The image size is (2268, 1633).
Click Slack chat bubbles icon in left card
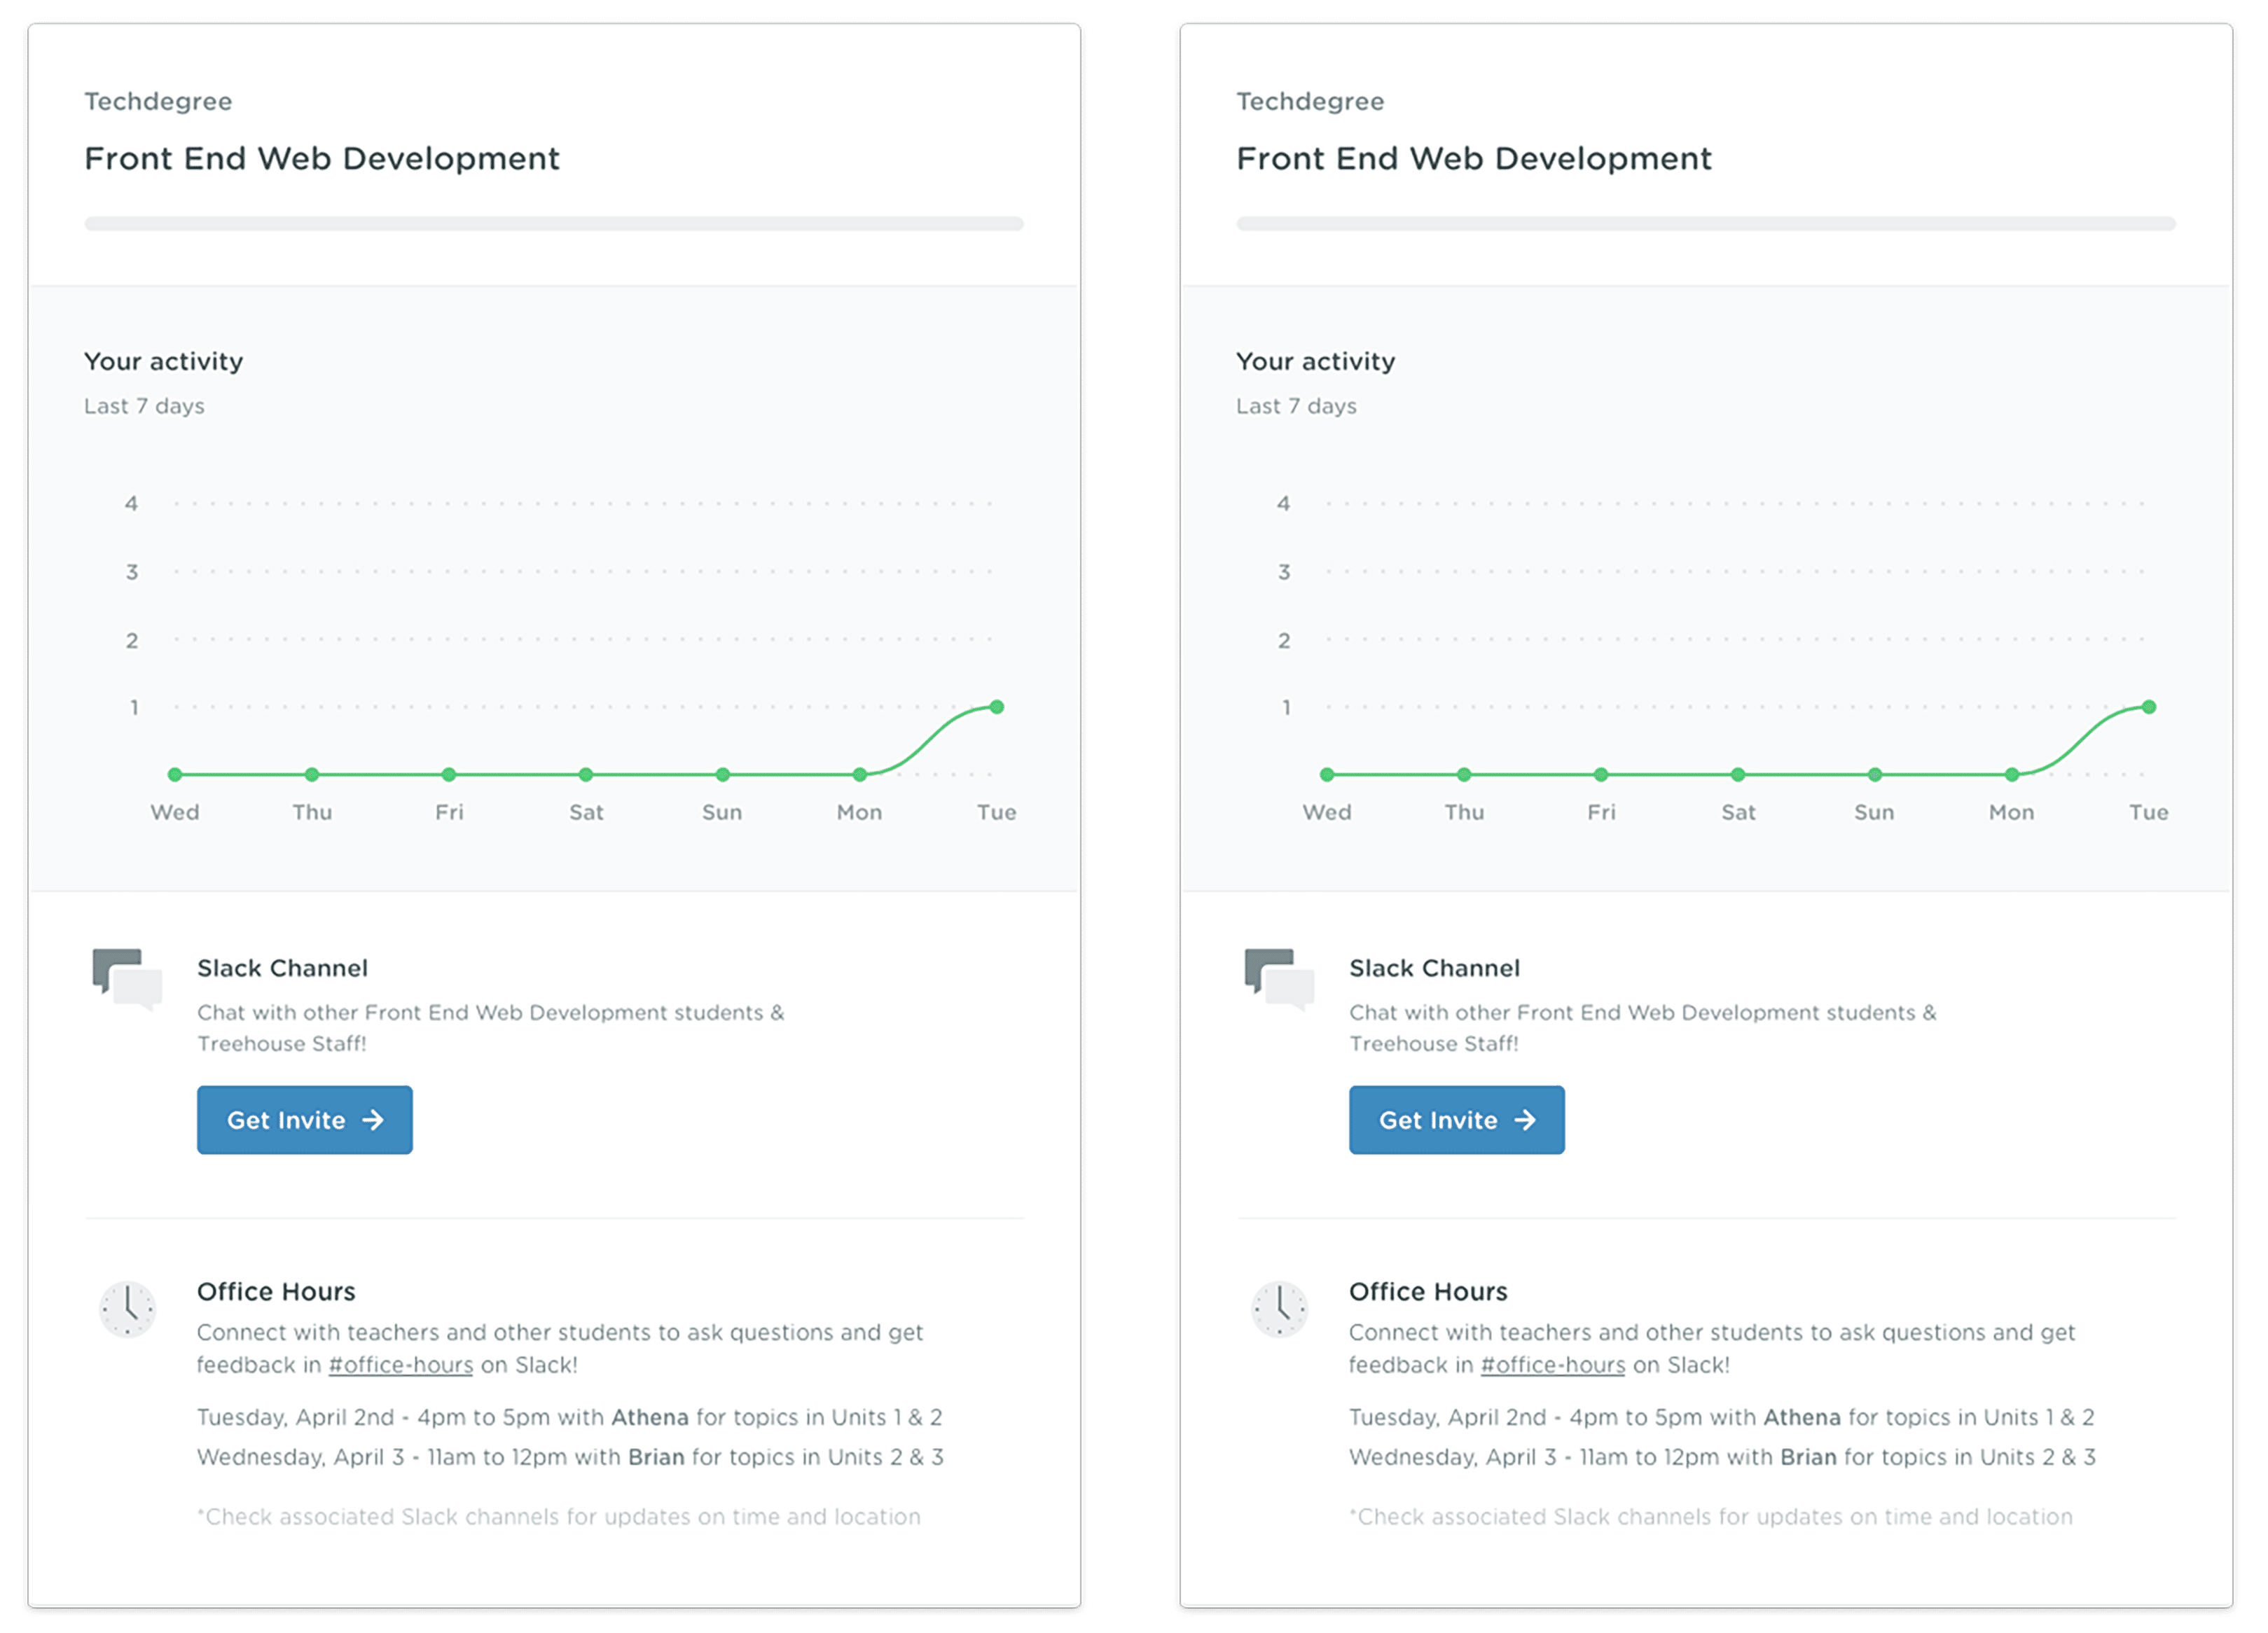(x=127, y=978)
